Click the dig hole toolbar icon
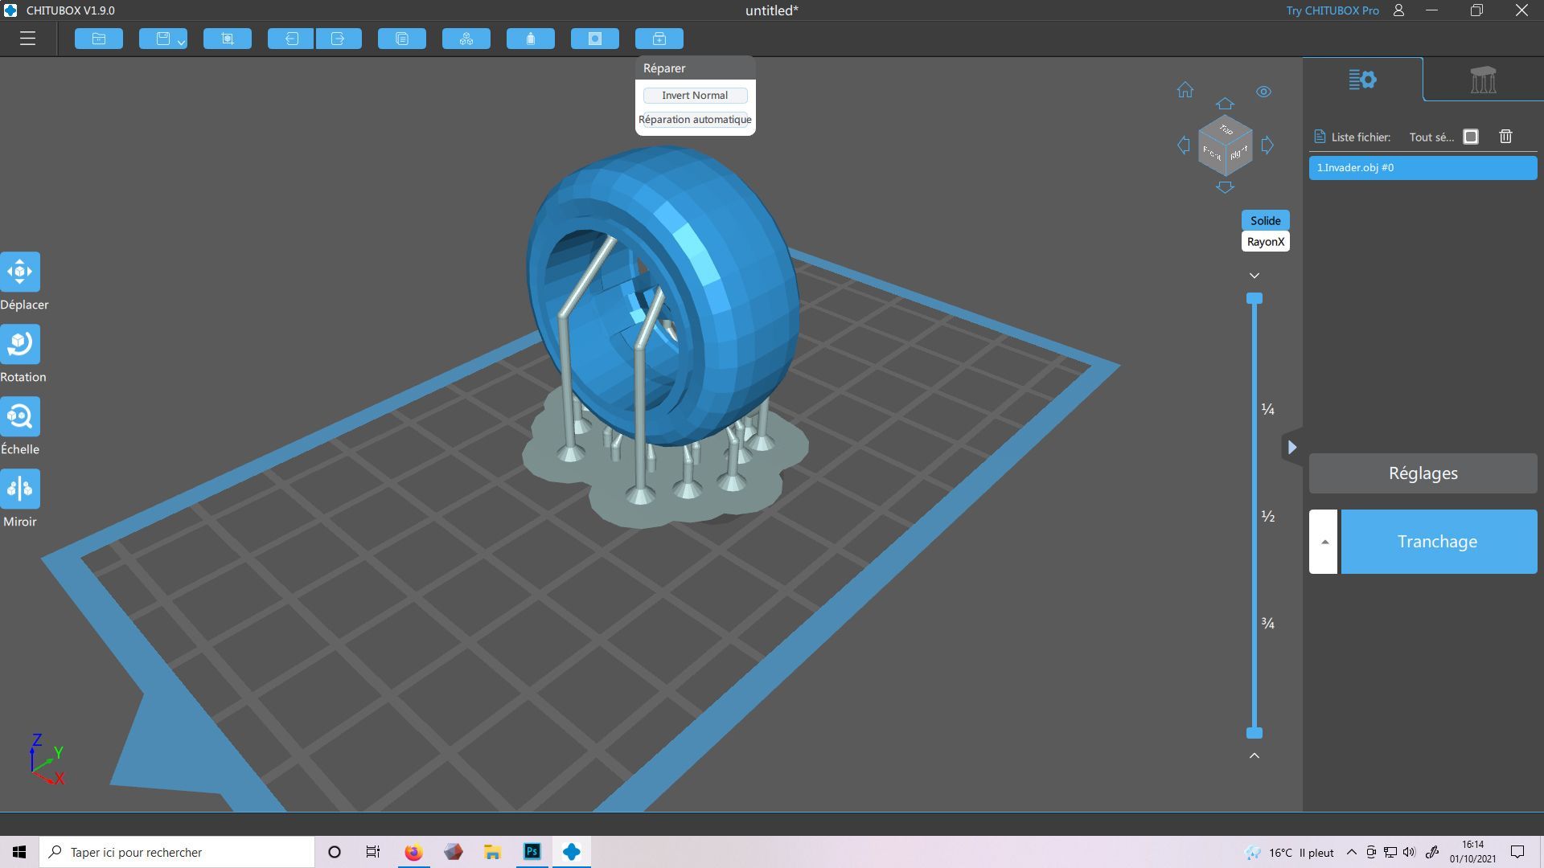 (595, 39)
